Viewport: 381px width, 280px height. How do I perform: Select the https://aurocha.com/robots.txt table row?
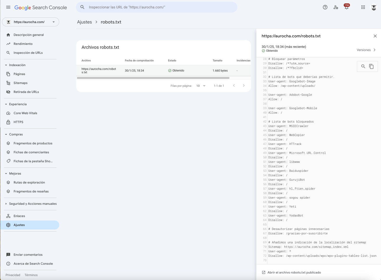coord(164,71)
